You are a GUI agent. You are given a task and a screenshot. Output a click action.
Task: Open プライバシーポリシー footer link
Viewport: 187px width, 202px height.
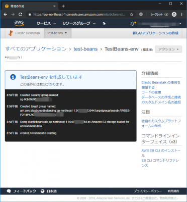[x=148, y=191]
